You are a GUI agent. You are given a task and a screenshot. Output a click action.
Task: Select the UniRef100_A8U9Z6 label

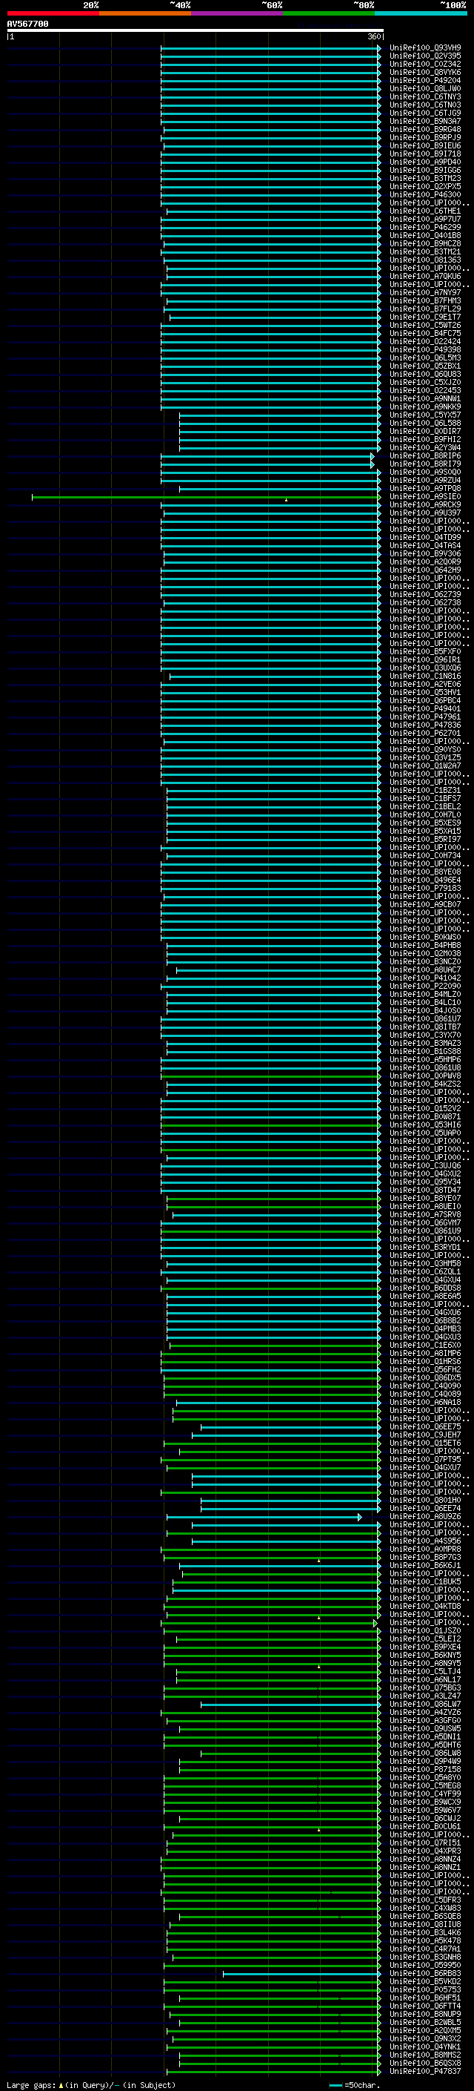(x=425, y=1517)
